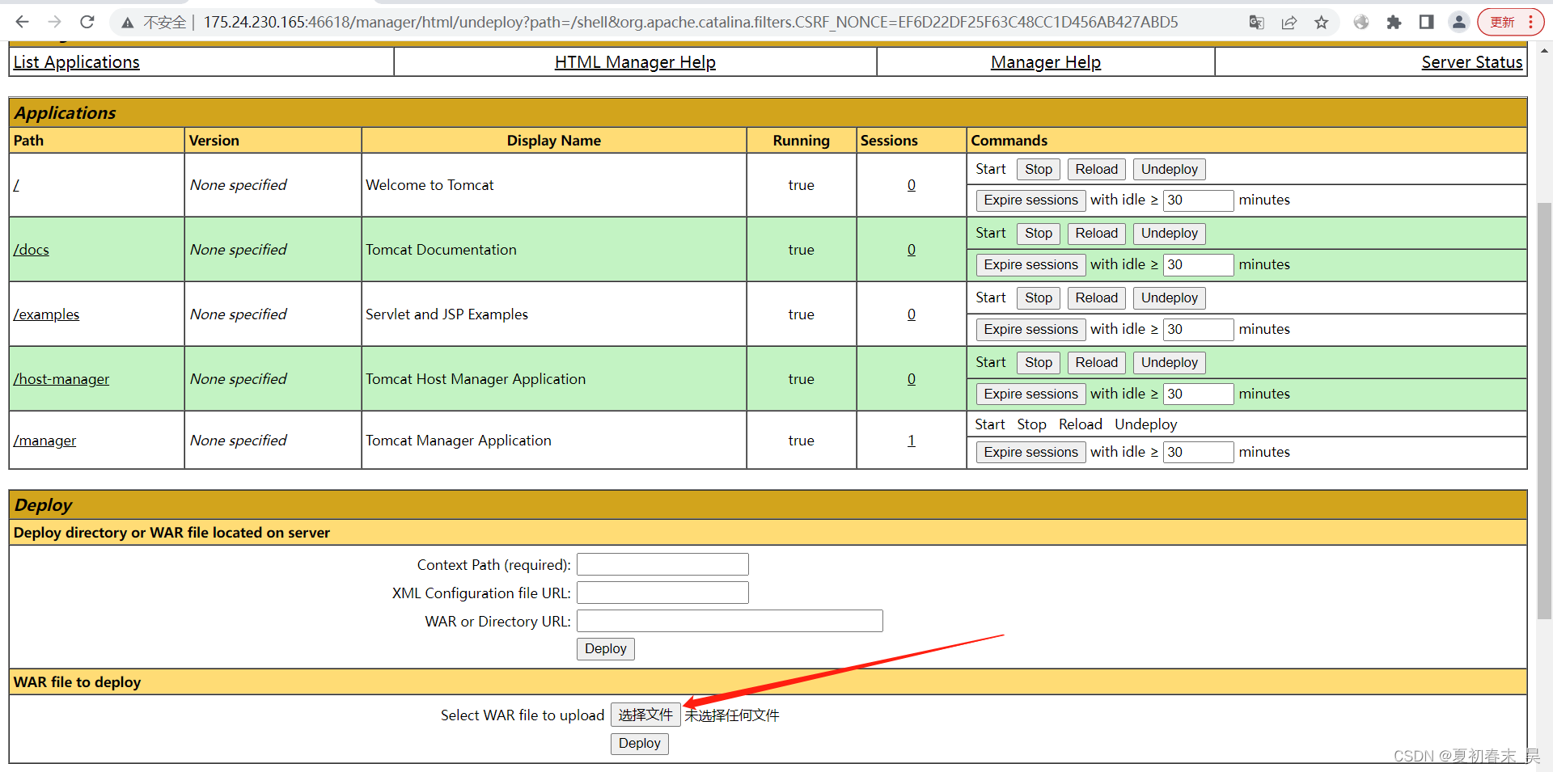Image resolution: width=1553 pixels, height=772 pixels.
Task: Reload the Welcome to Tomcat application
Action: (x=1096, y=169)
